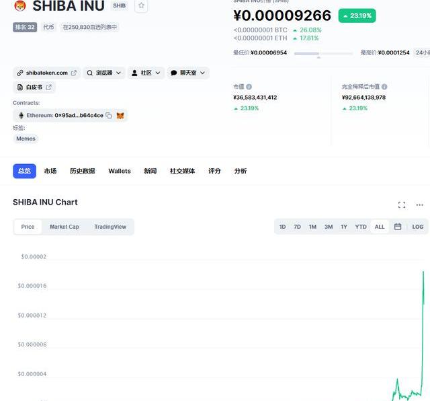
Task: Toggle LOG scale on chart
Action: click(x=417, y=227)
